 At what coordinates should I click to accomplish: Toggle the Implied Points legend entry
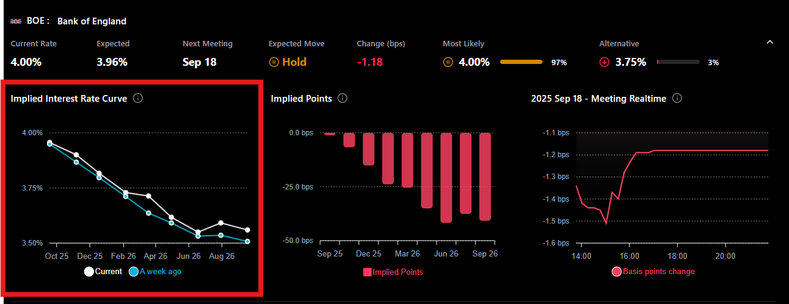click(x=393, y=272)
